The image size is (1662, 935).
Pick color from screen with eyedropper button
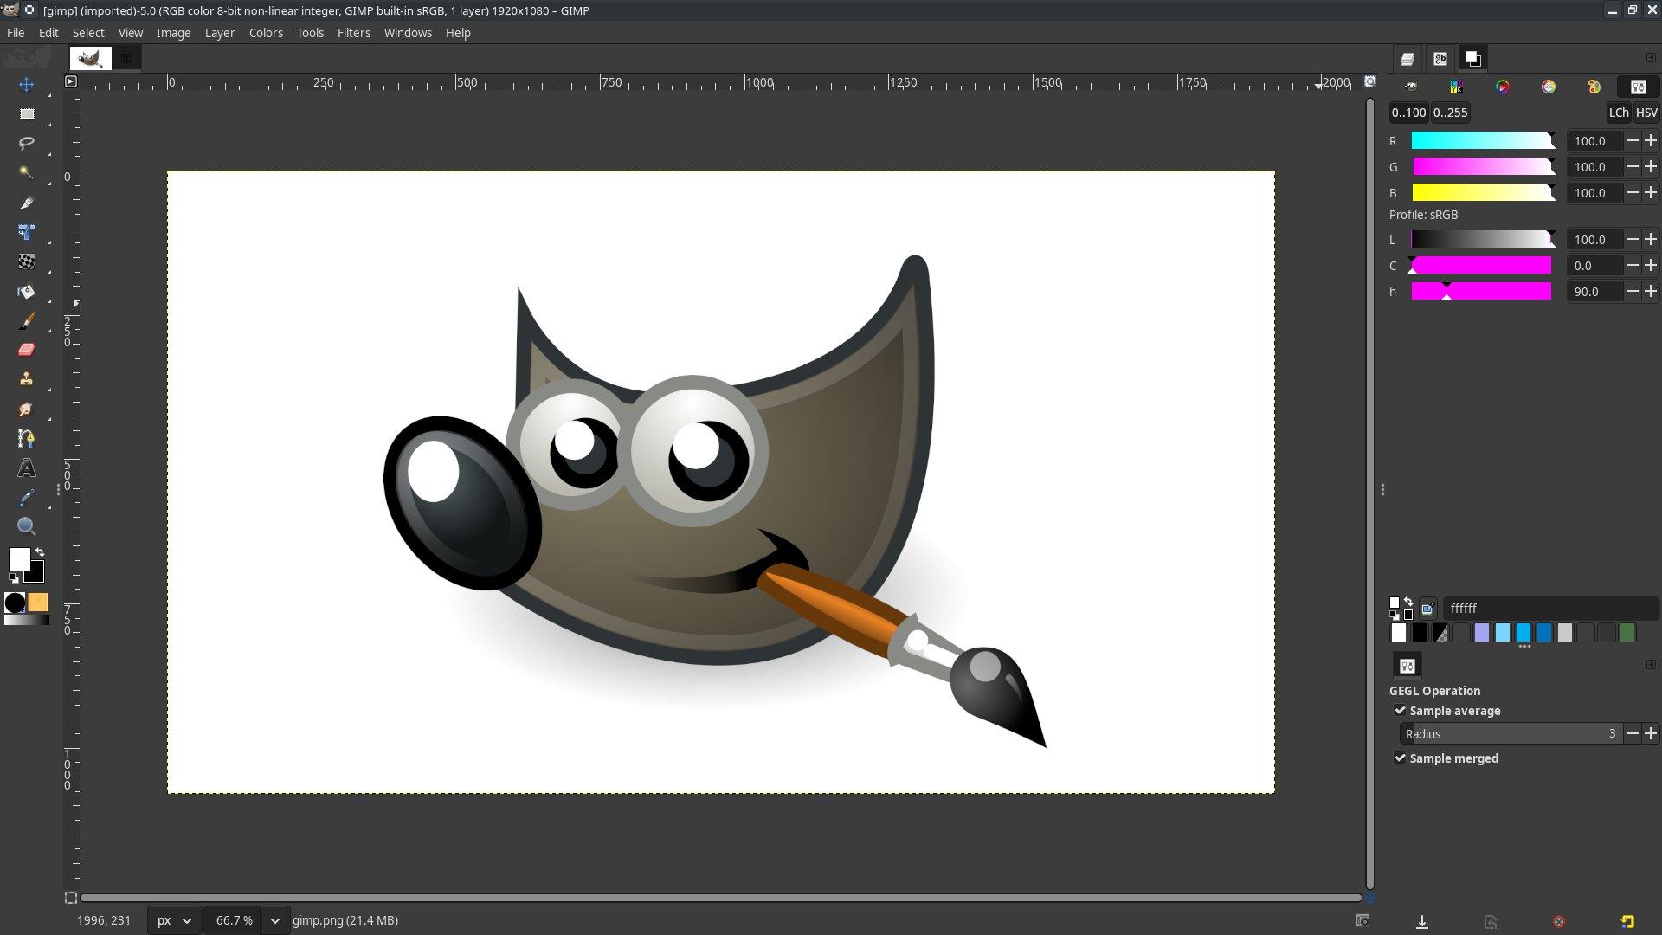click(x=1427, y=609)
